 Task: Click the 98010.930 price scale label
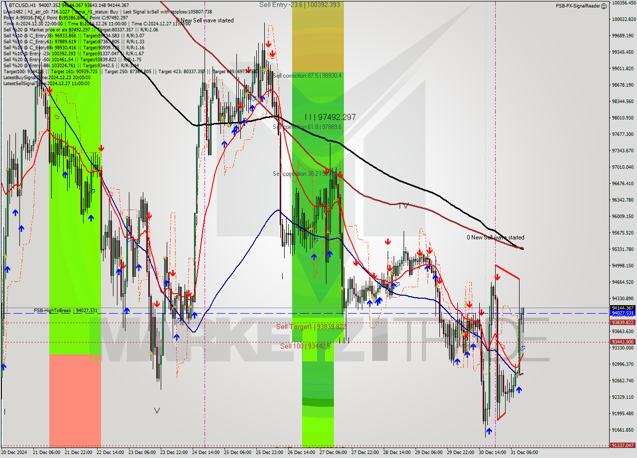pyautogui.click(x=623, y=118)
